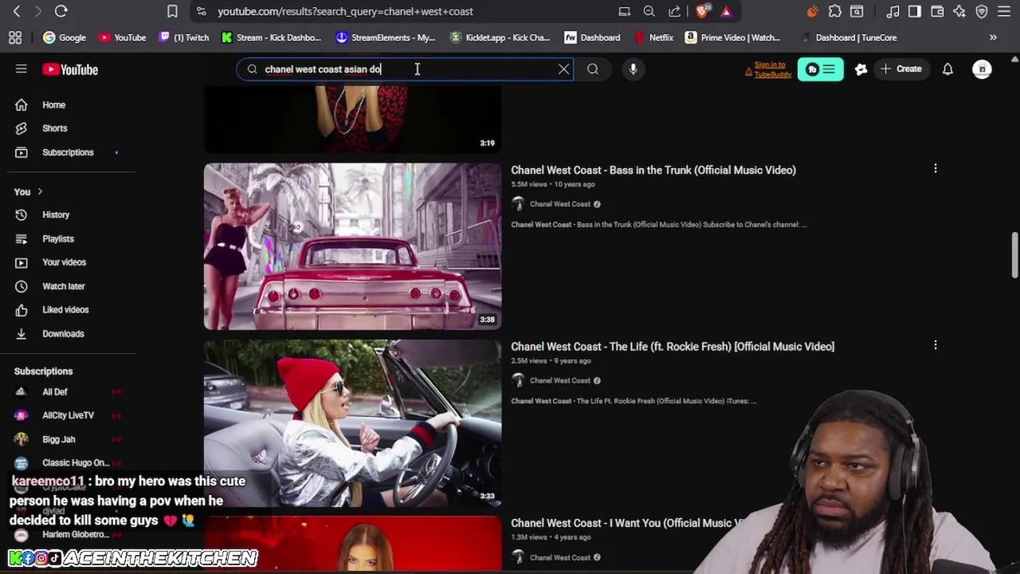The width and height of the screenshot is (1020, 574).
Task: Click into the YouTube search box
Action: [405, 69]
